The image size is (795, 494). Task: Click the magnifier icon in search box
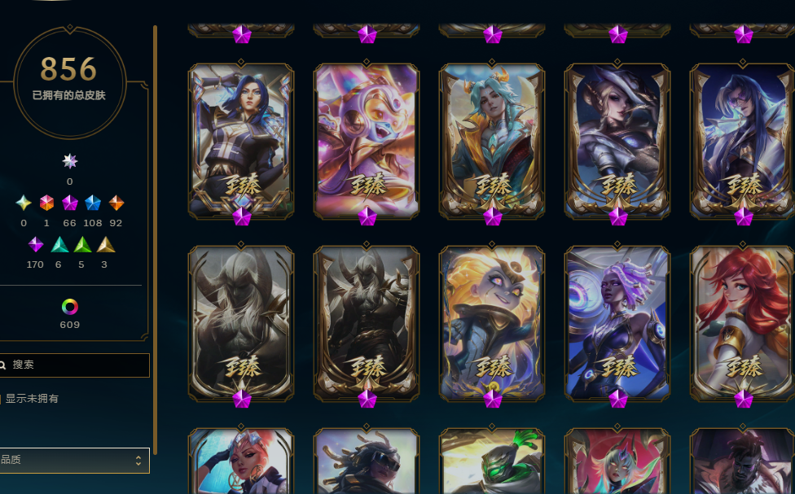[2, 365]
